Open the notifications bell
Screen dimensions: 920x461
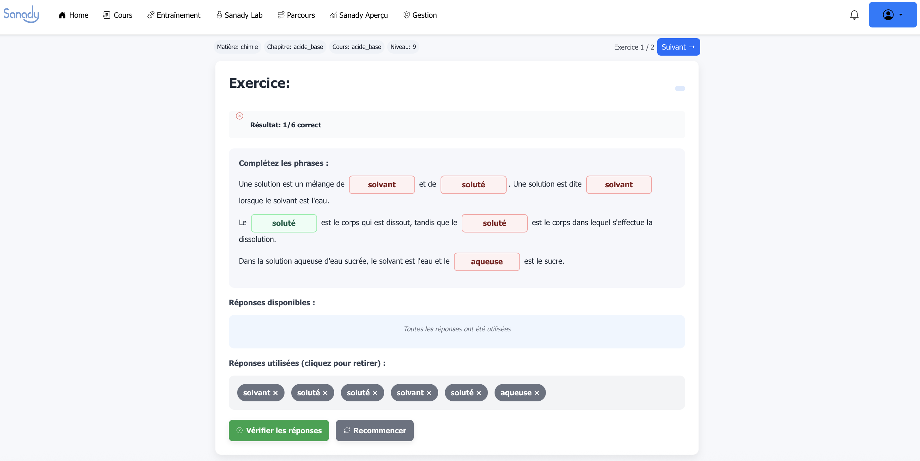tap(854, 15)
